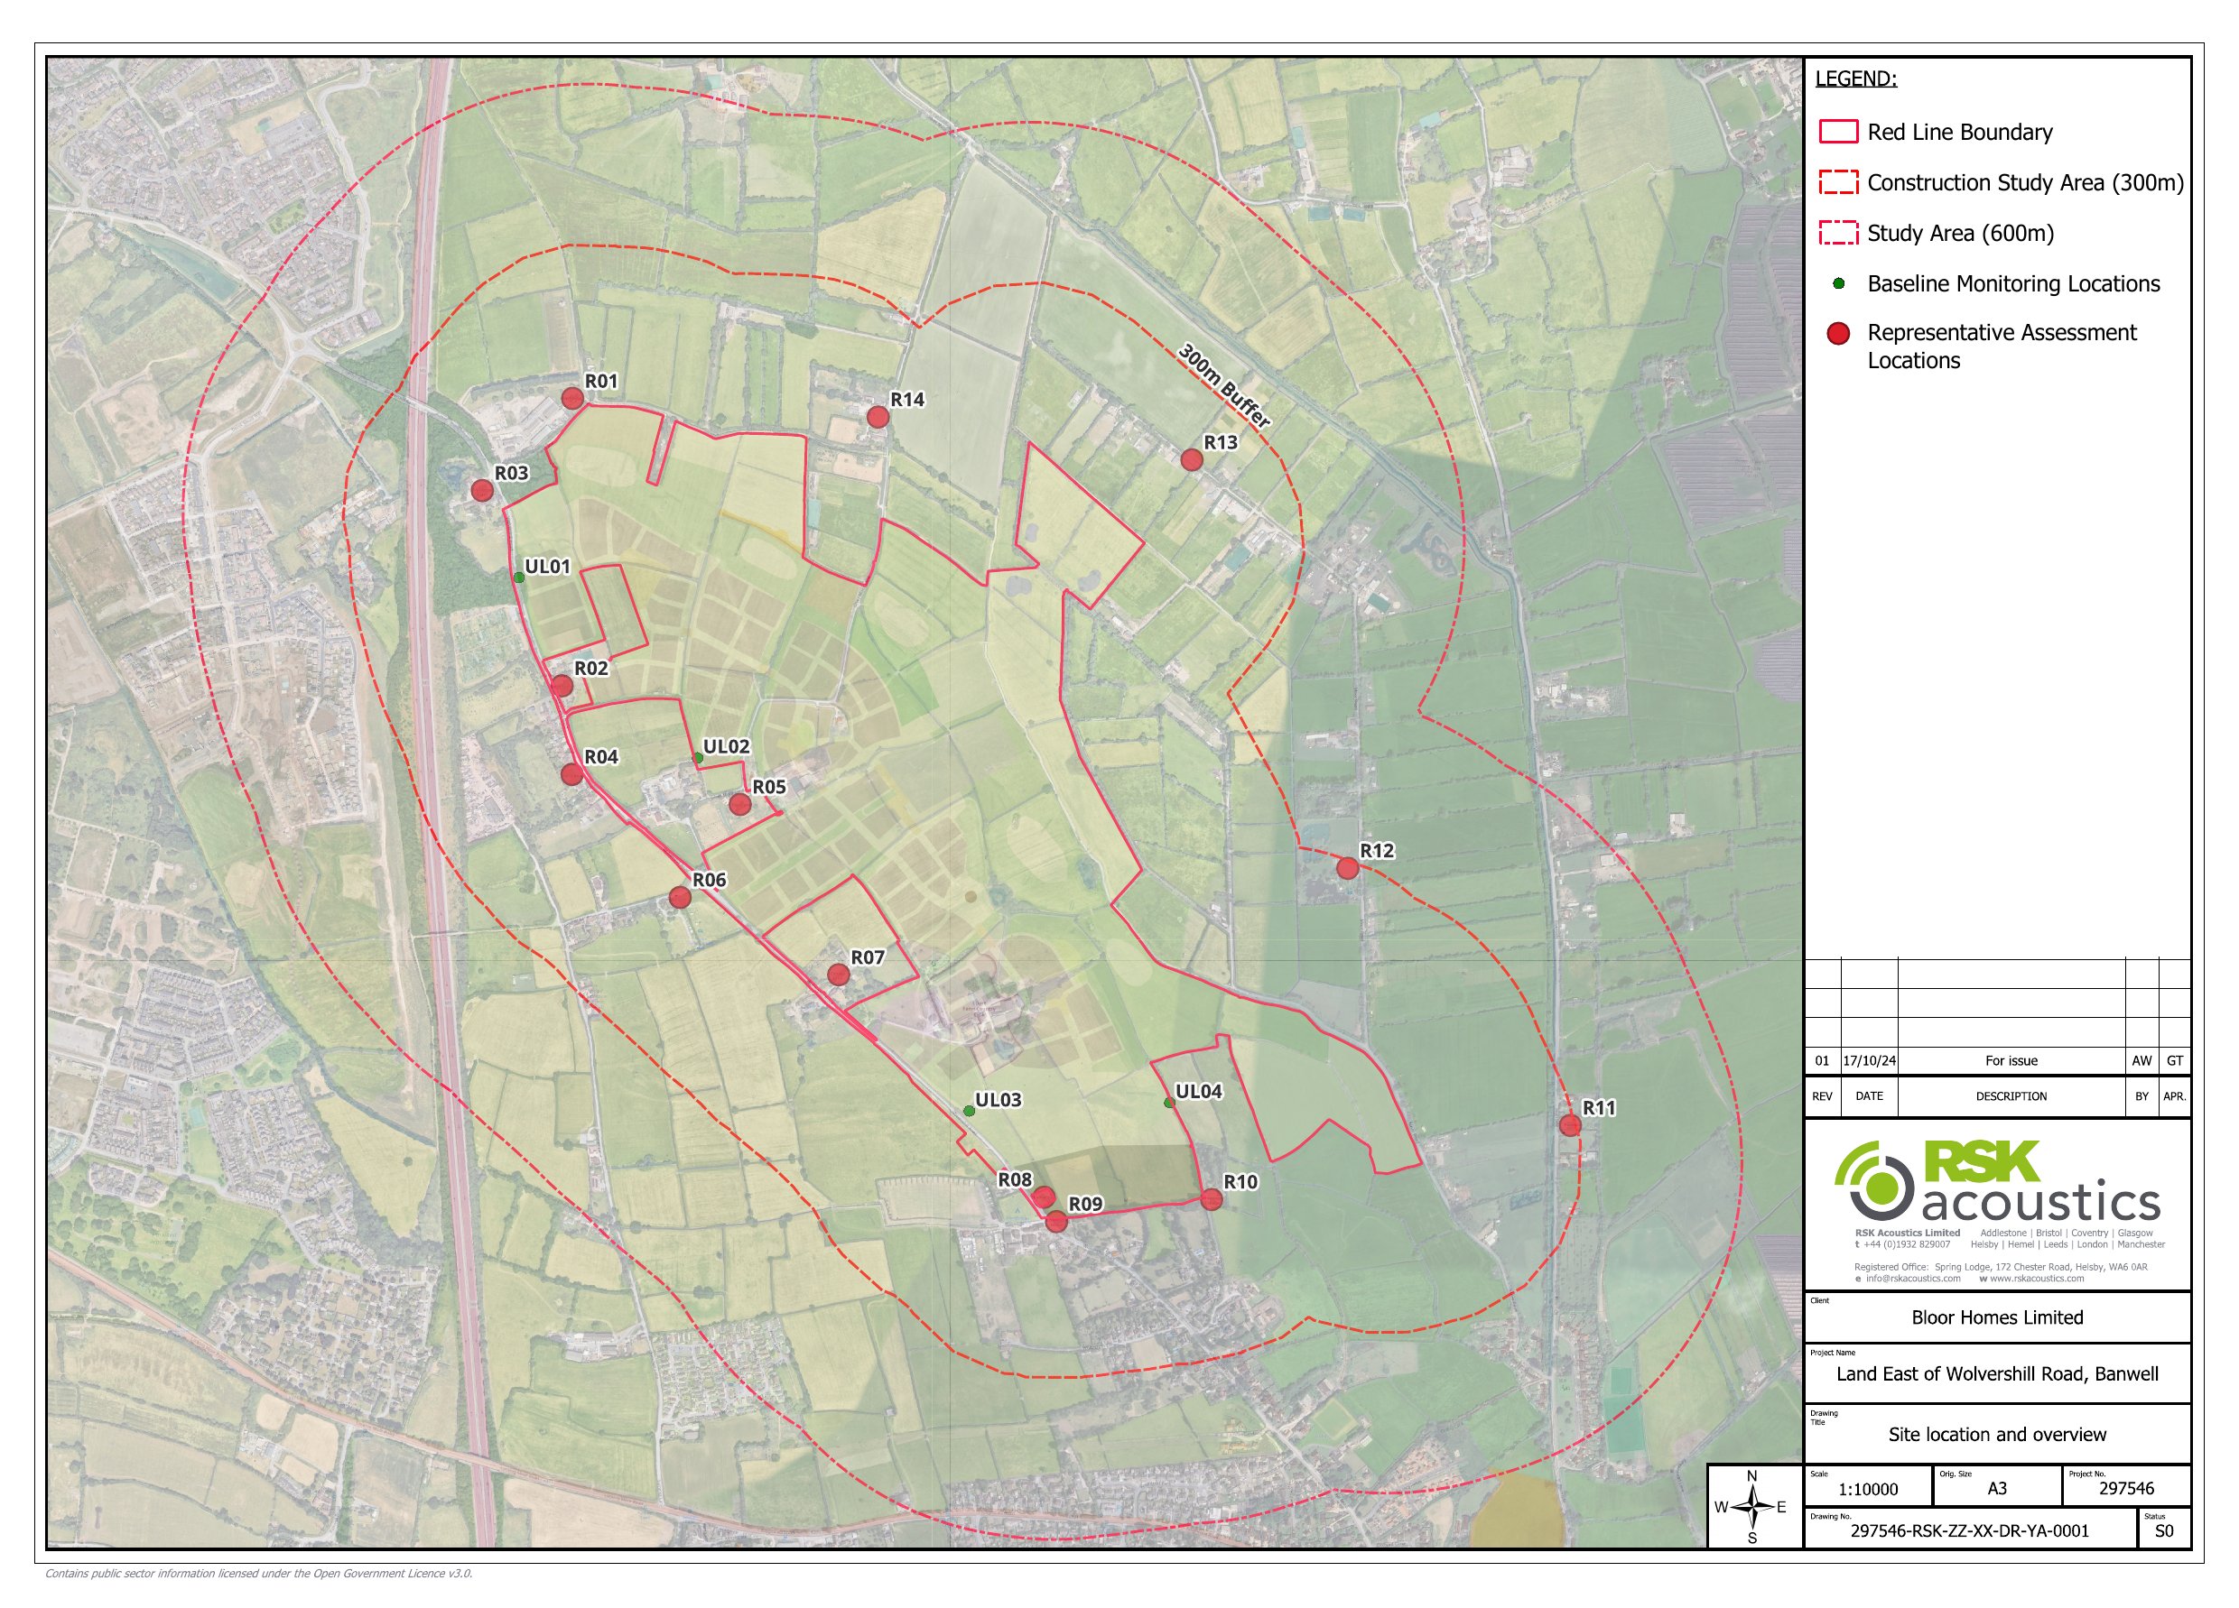Click the Representative Assessment Locations legend symbol
This screenshot has width=2239, height=1608.
[1838, 334]
